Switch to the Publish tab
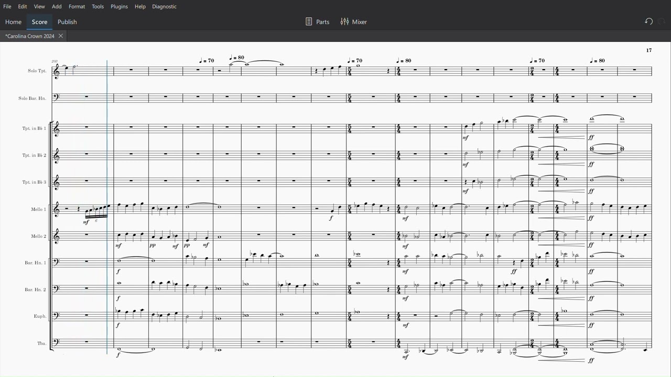 click(67, 21)
